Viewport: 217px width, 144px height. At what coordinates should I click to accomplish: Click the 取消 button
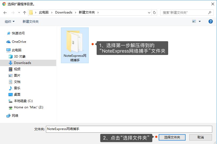click(201, 137)
